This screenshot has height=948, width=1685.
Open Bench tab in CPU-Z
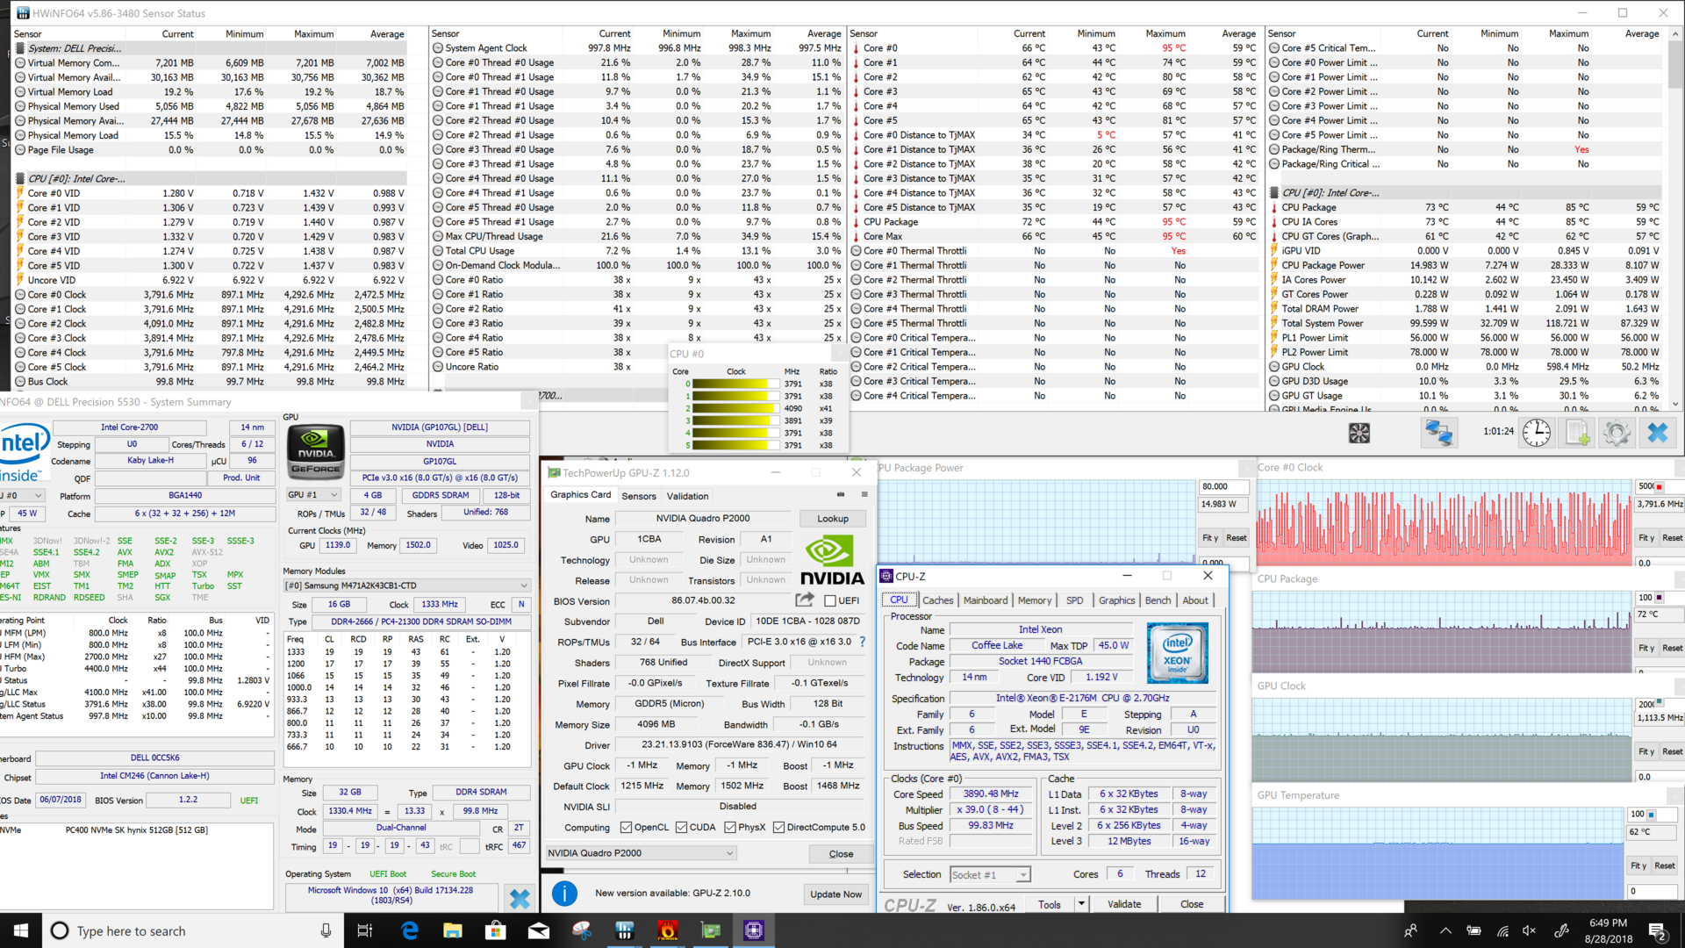[1158, 600]
